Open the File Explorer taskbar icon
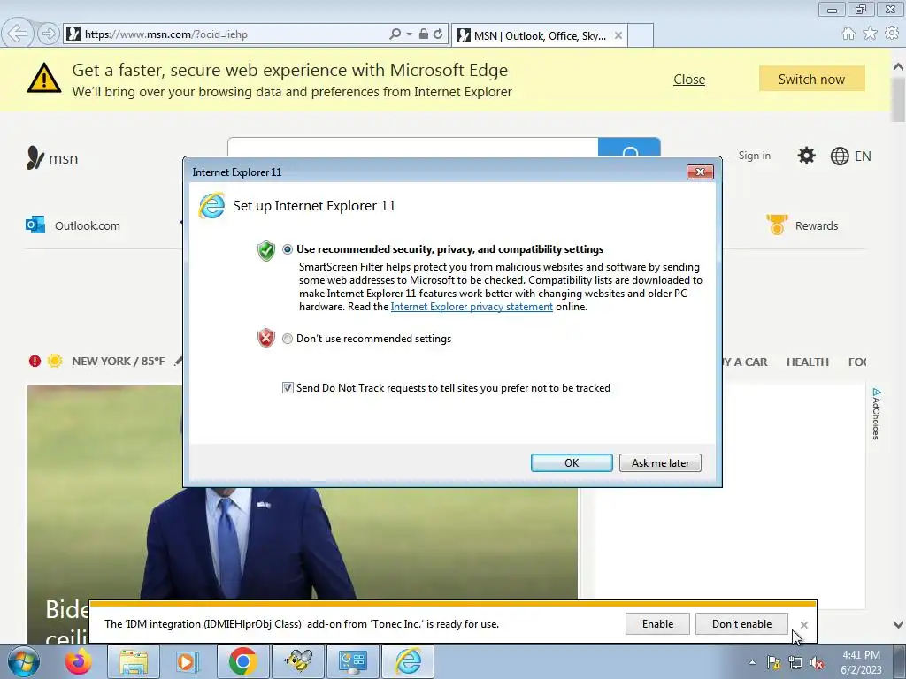This screenshot has width=906, height=679. point(134,661)
